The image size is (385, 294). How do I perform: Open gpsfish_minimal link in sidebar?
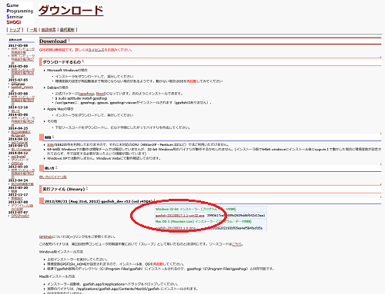pyautogui.click(x=22, y=88)
